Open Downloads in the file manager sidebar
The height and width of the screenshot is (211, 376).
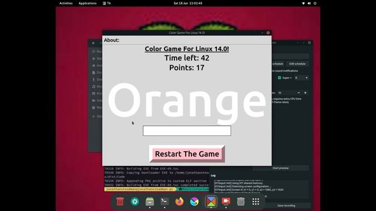click(x=97, y=80)
